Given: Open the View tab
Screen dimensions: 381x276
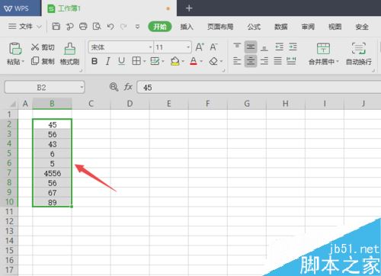Looking at the screenshot, I should (x=335, y=27).
